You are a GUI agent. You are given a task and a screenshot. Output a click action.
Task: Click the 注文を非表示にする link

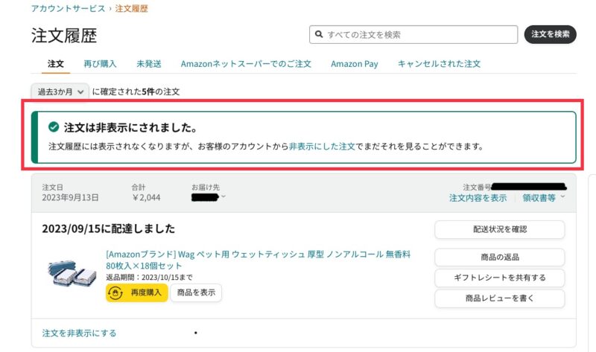[x=79, y=333]
